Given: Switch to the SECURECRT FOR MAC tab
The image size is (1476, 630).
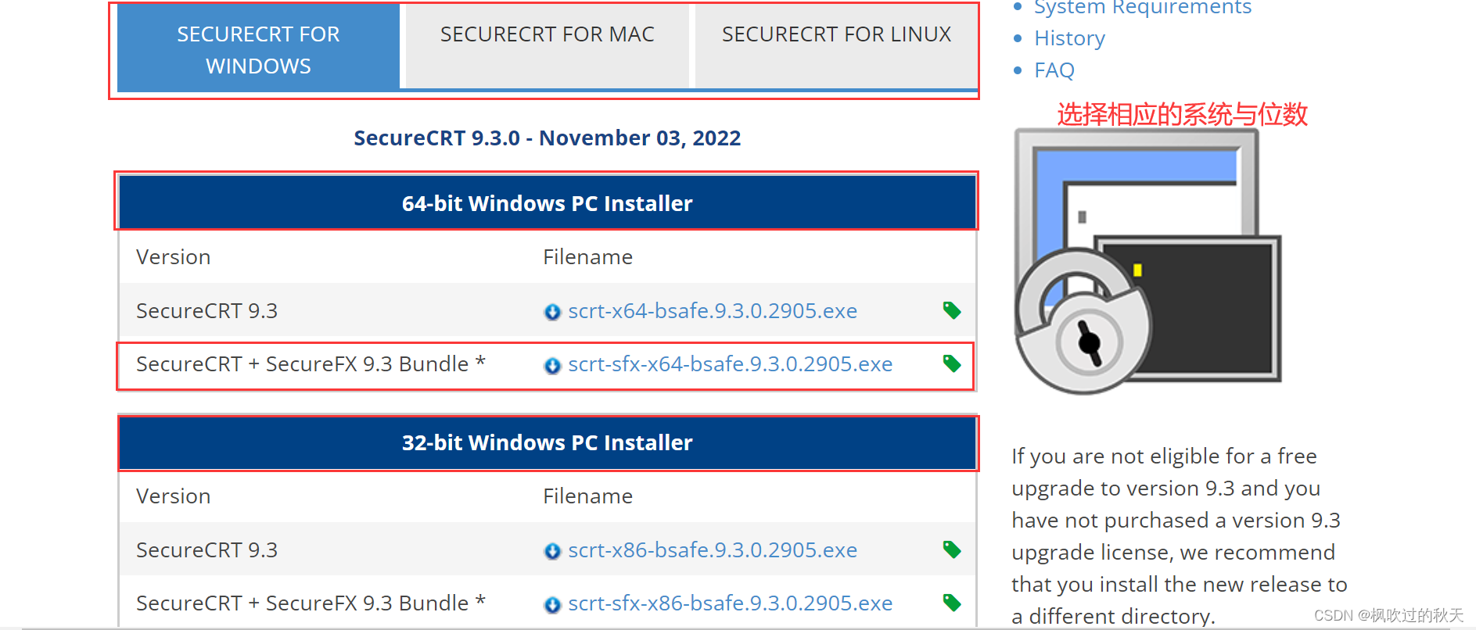Looking at the screenshot, I should [x=547, y=34].
